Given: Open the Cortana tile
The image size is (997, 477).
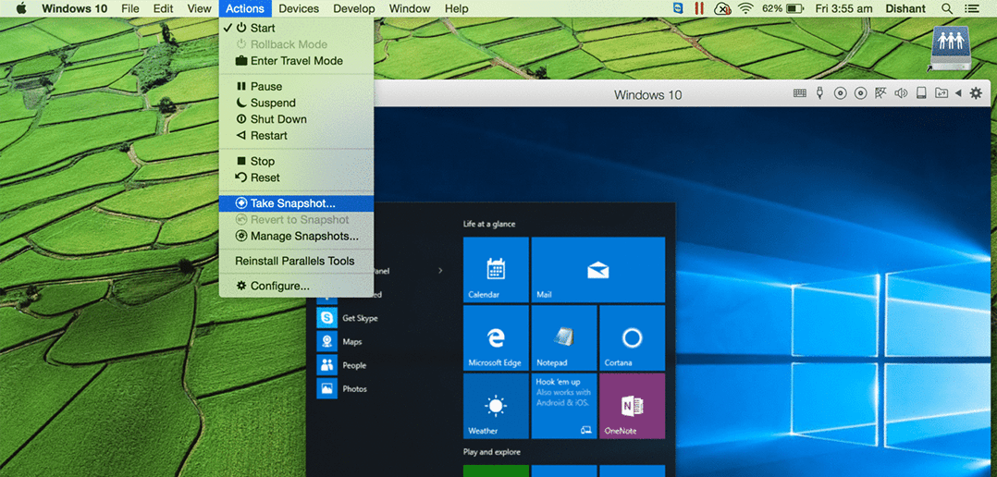Looking at the screenshot, I should [x=632, y=338].
